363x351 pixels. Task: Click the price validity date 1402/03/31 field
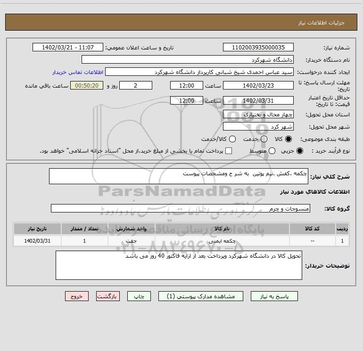click(258, 100)
